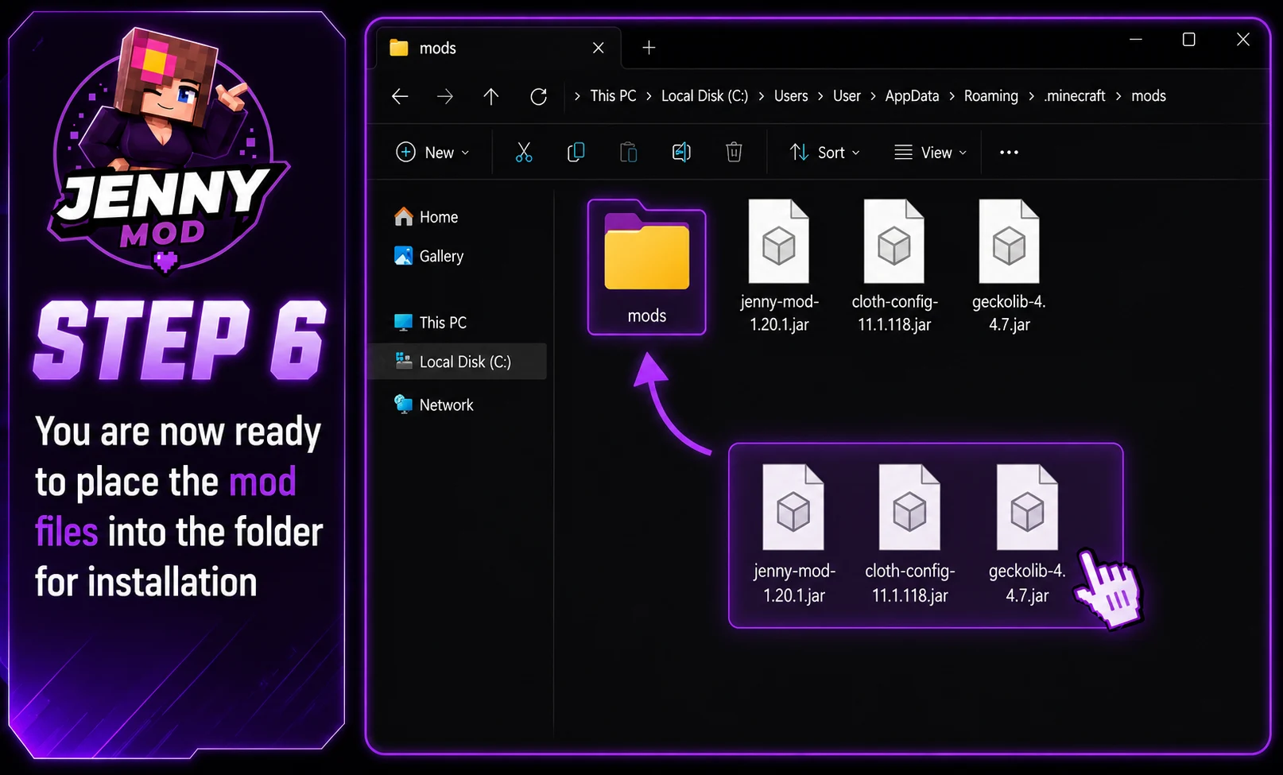Viewport: 1283px width, 775px height.
Task: Click the Rename icon in the toolbar
Action: point(681,152)
